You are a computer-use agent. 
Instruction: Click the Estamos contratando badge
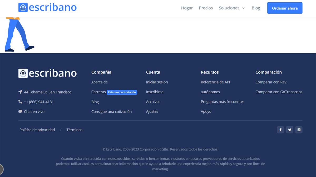[122, 92]
